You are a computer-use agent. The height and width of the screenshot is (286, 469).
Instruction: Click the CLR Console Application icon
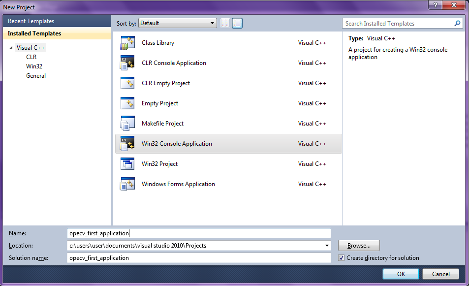127,63
